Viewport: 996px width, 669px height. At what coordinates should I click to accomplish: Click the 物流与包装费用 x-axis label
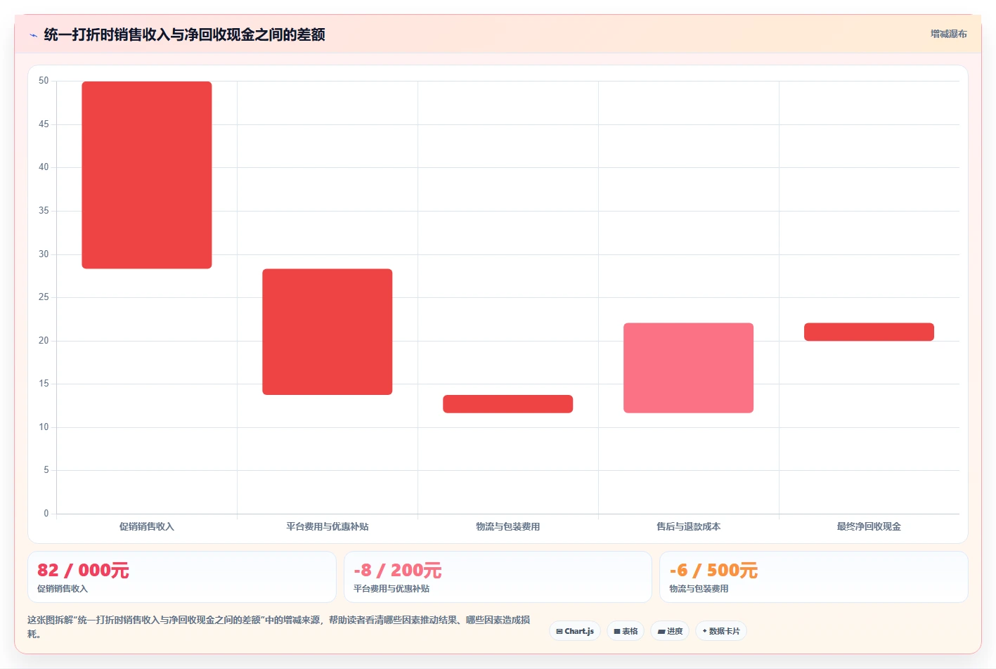tap(508, 526)
